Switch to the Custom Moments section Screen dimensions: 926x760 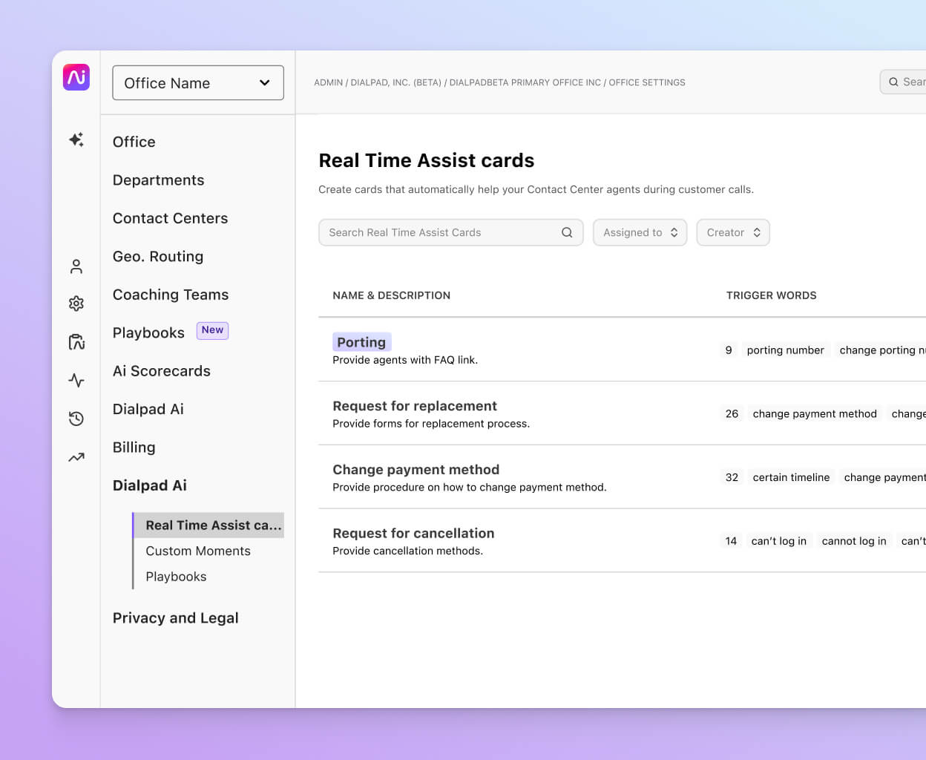(x=198, y=551)
